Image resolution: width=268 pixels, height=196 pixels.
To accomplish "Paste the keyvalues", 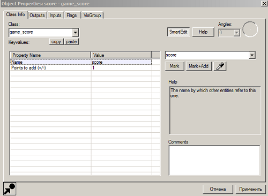I will [x=71, y=42].
